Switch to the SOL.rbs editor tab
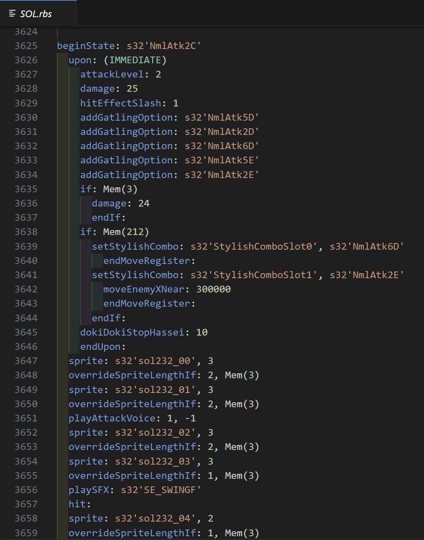This screenshot has width=424, height=540. coord(36,14)
